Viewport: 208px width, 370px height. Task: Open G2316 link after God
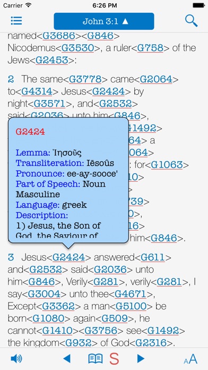[x=152, y=343]
